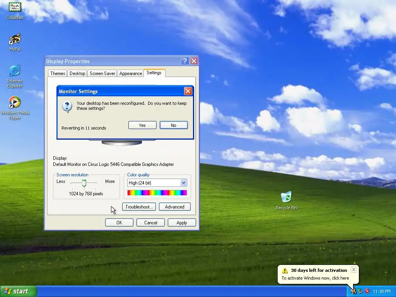Open the CollabNet desktop icon
396x297 pixels.
pos(15,10)
